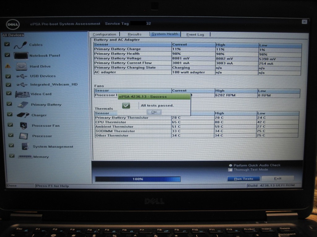Click the Service Tag label
This screenshot has height=237, width=317.
(x=117, y=23)
